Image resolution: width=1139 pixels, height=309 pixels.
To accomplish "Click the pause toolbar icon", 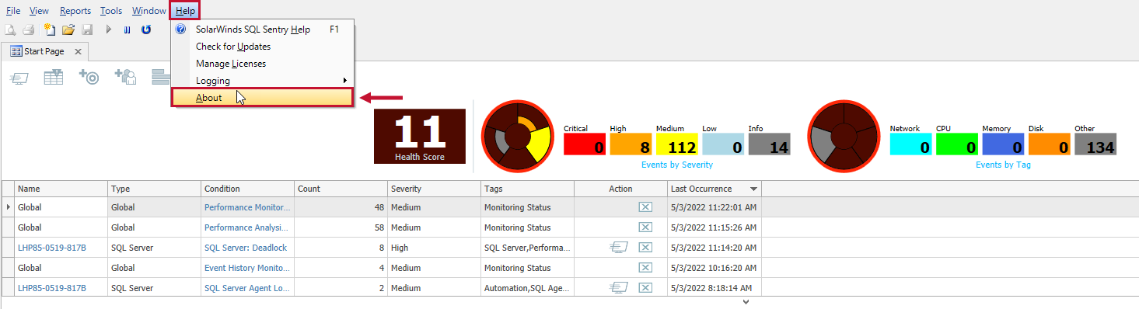I will (x=128, y=30).
